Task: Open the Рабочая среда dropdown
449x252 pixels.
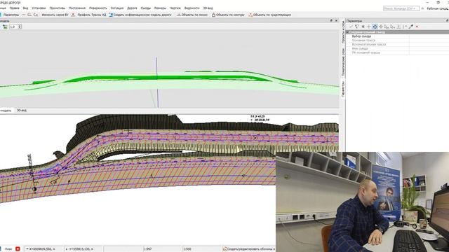Action: 438,8
